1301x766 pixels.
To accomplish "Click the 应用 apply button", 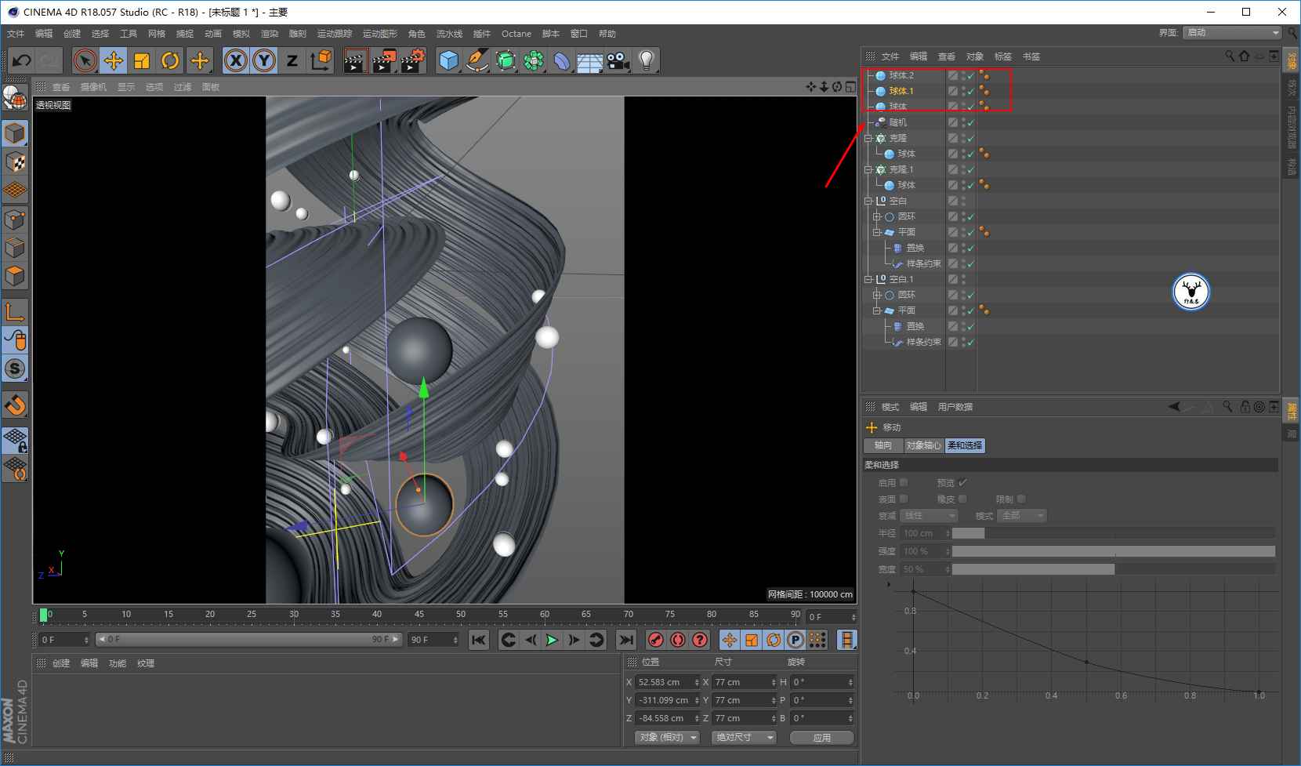I will (821, 738).
